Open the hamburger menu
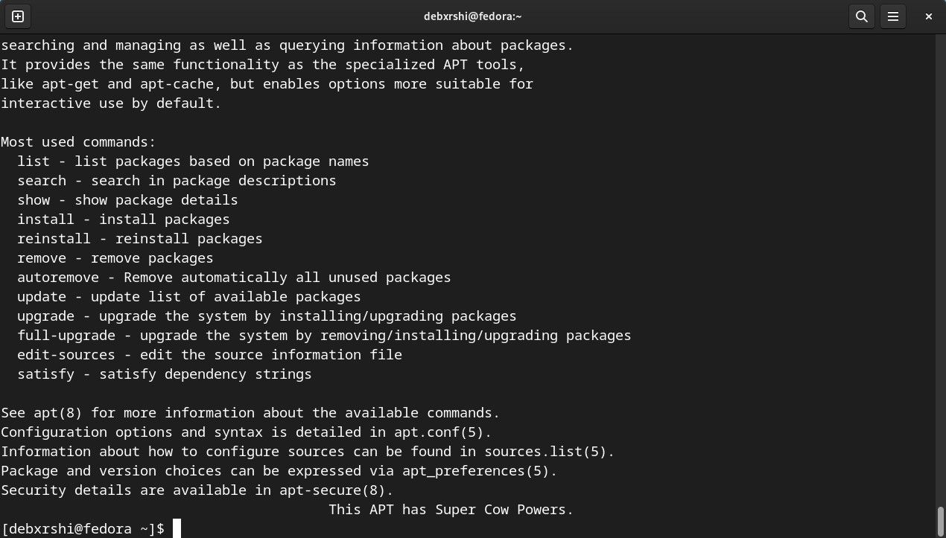This screenshot has width=946, height=538. (893, 16)
